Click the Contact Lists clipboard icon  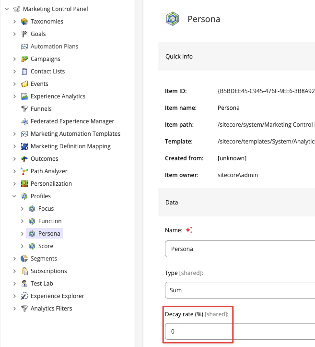tap(24, 72)
